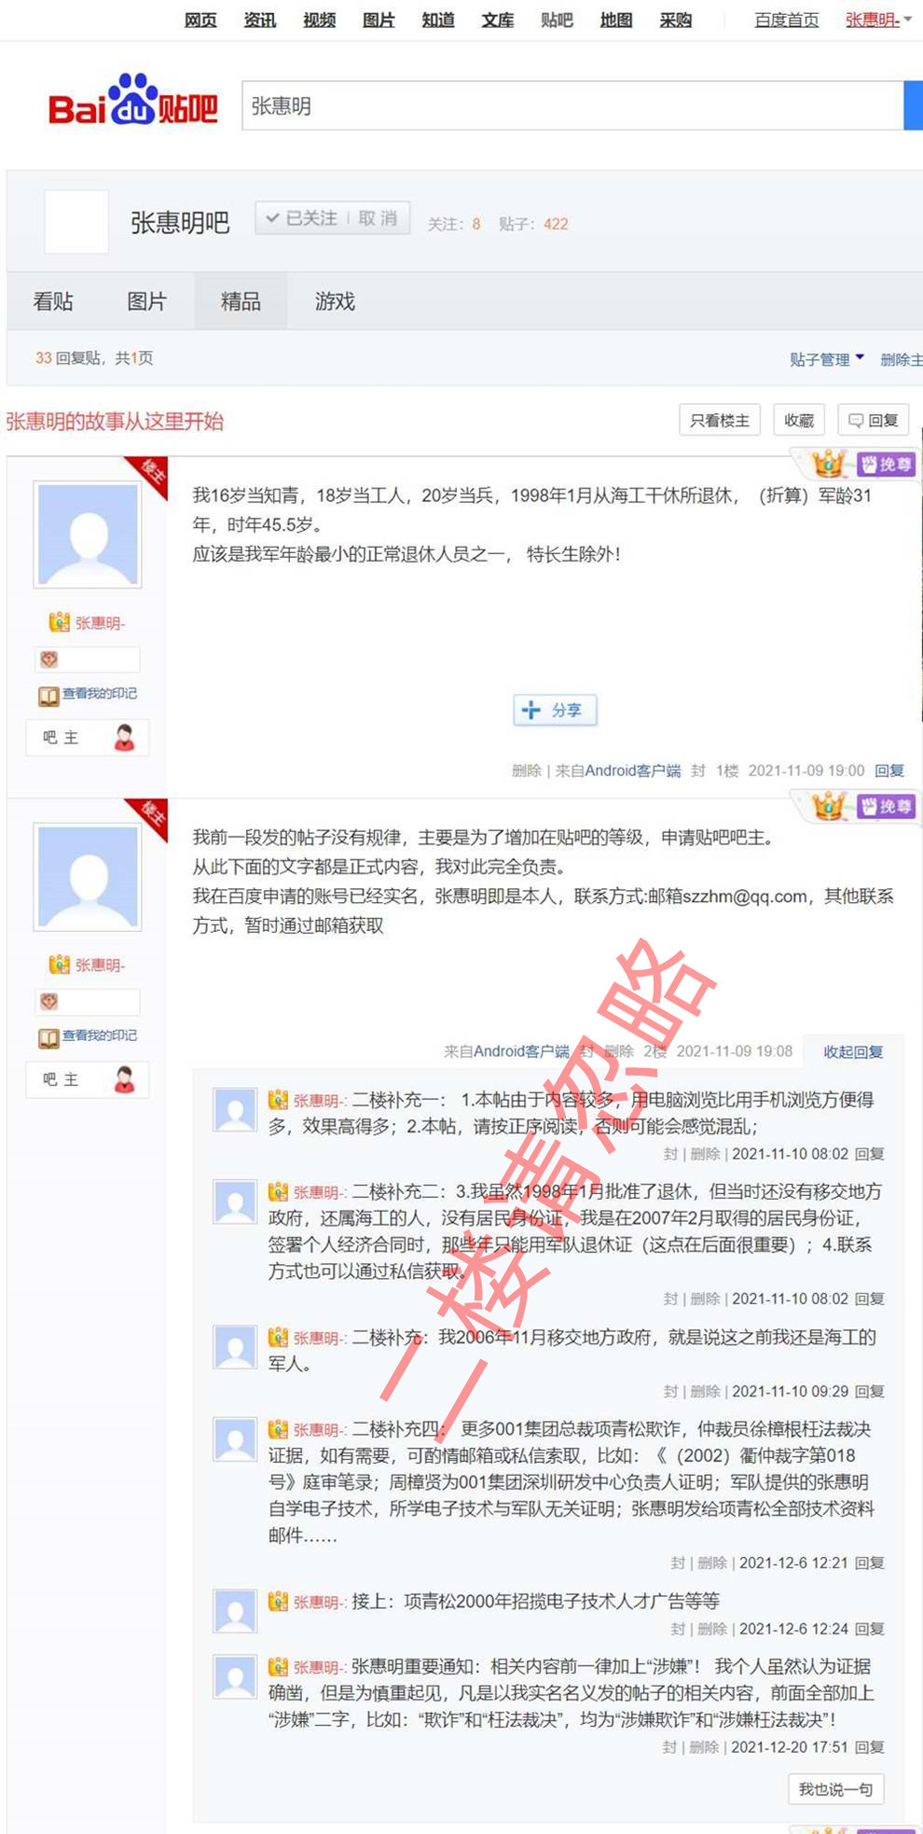The image size is (923, 1834).
Task: Click the Baidu Tieba logo
Action: coord(132,101)
